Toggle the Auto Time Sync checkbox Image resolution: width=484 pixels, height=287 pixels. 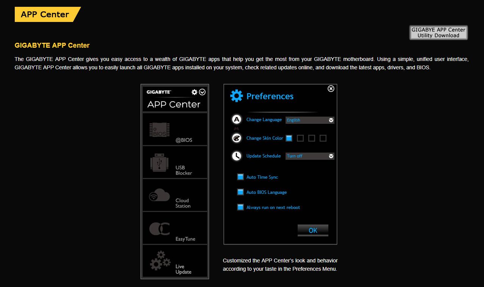240,177
